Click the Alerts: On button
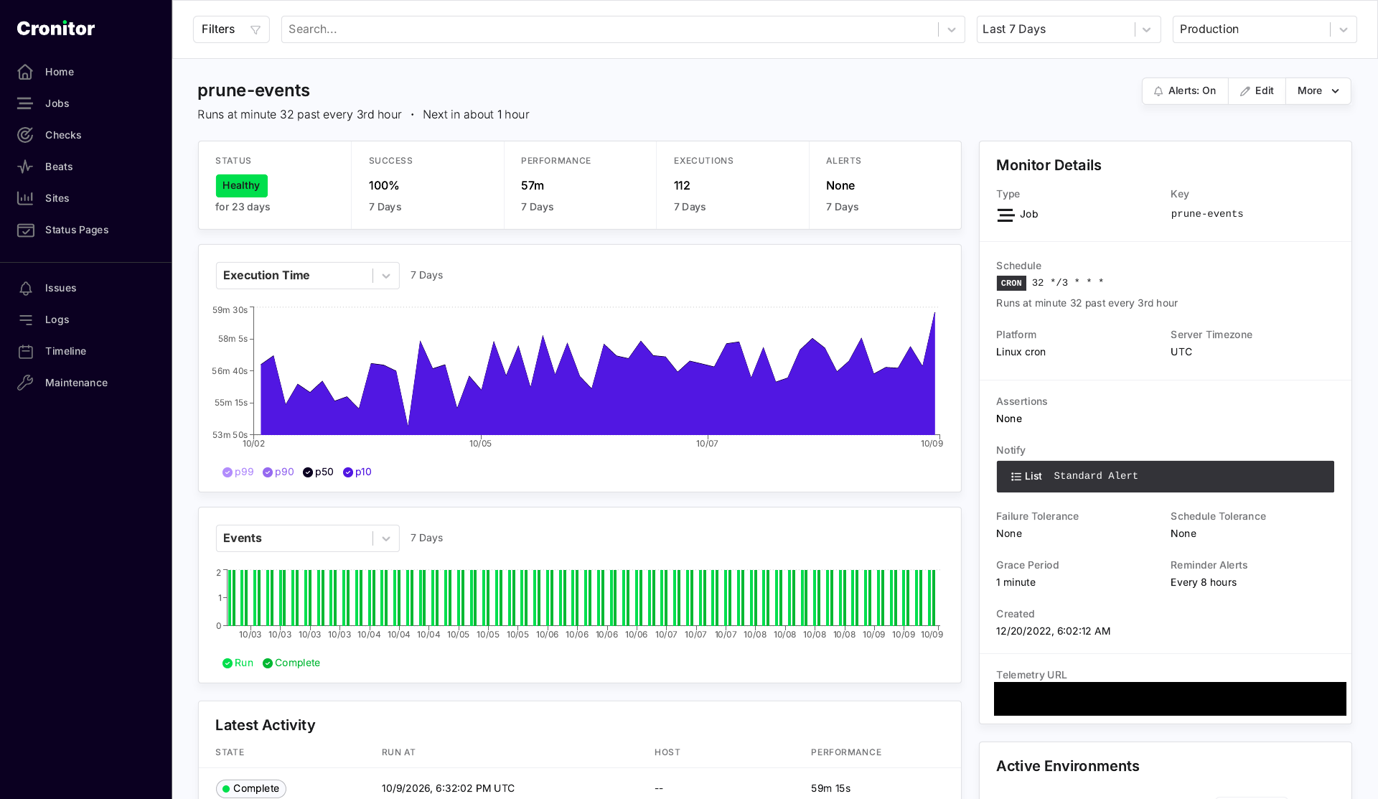 tap(1185, 91)
